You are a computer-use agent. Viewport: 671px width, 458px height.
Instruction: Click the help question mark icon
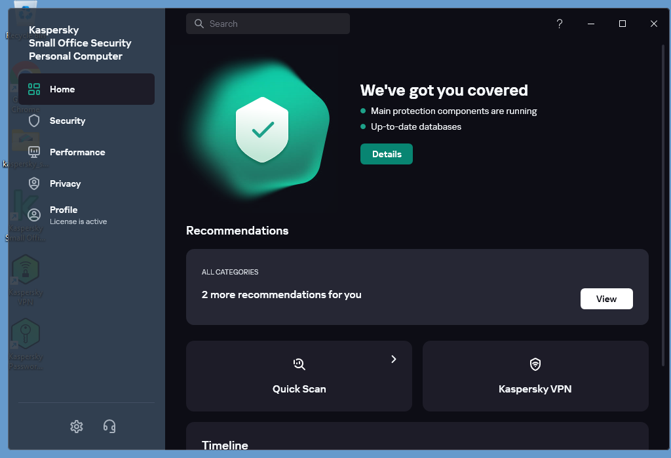(559, 24)
